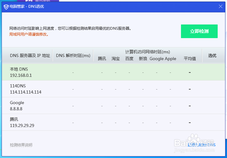The height and width of the screenshot is (158, 227).
Task: Click the 淘宝 latency column header
Action: [116, 59]
